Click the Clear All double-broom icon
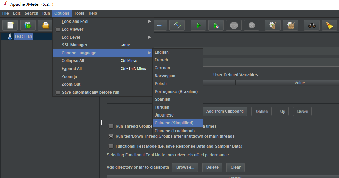Viewport: 339px width, 178px height. point(290,26)
